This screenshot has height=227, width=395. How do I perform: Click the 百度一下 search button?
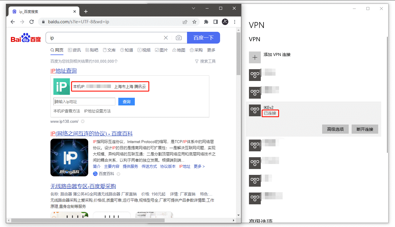pos(204,38)
